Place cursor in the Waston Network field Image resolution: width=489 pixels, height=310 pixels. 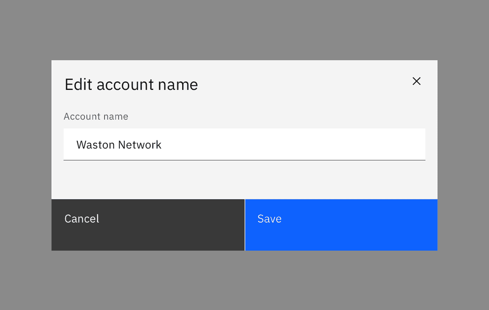point(244,144)
